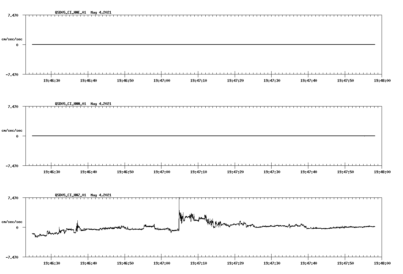Click the 19:48:00 time label of top plot
403x274 pixels.
coord(383,80)
